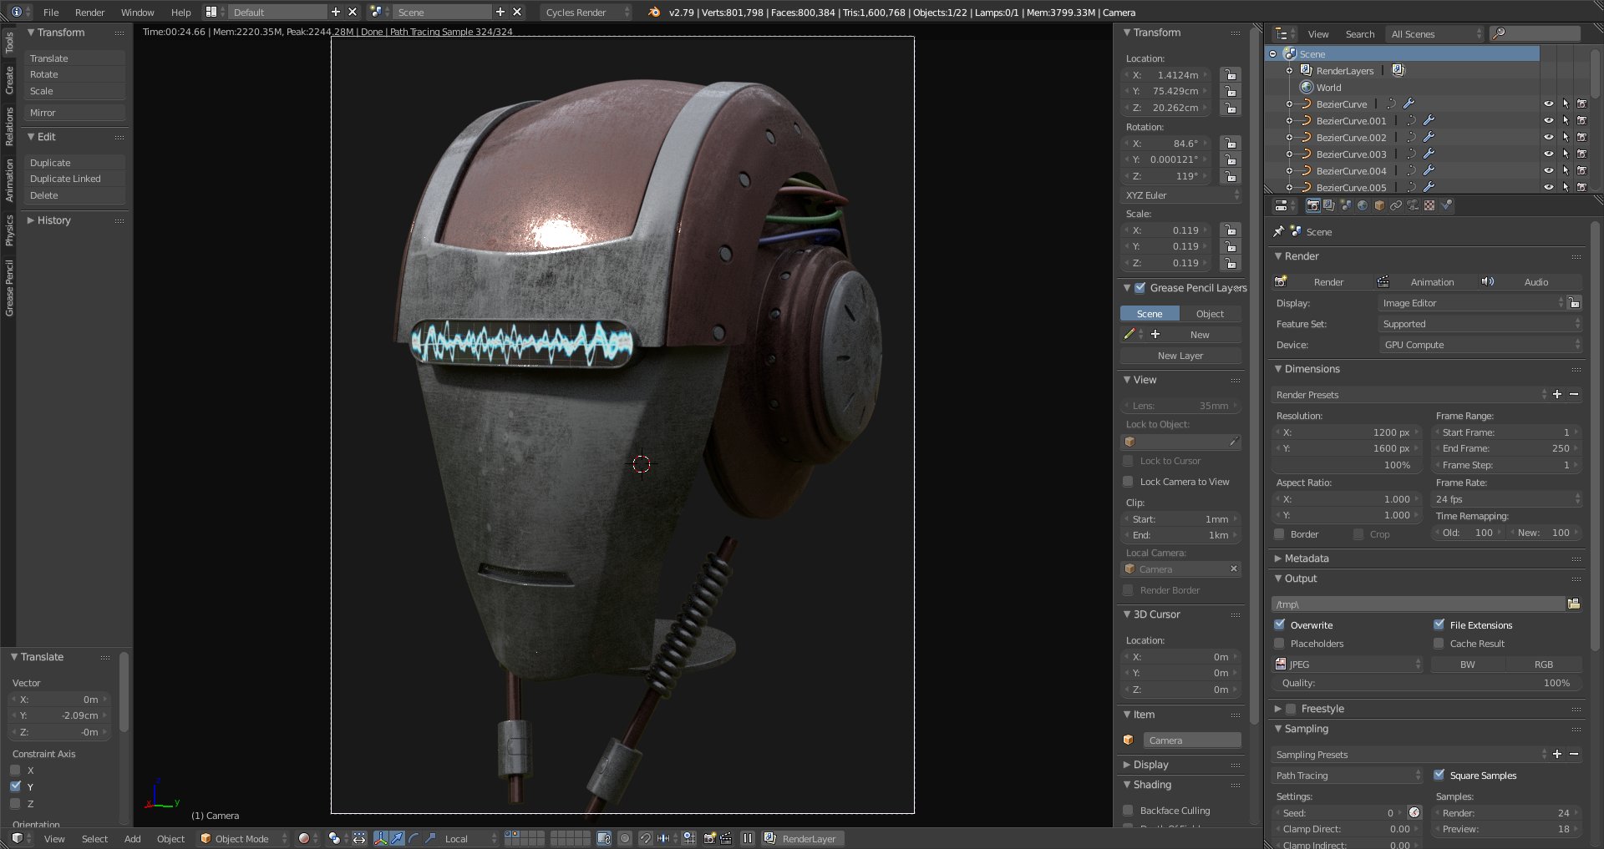Open the Object Mode selector dropdown
This screenshot has height=849, width=1604.
click(244, 838)
